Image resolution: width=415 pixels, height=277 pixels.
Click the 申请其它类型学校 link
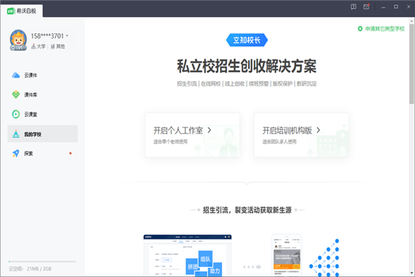(x=385, y=28)
